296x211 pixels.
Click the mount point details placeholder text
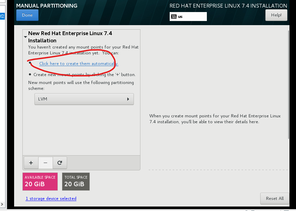(x=215, y=119)
